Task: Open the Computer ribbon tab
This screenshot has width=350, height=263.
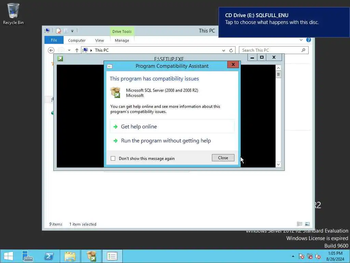Action: [x=77, y=40]
